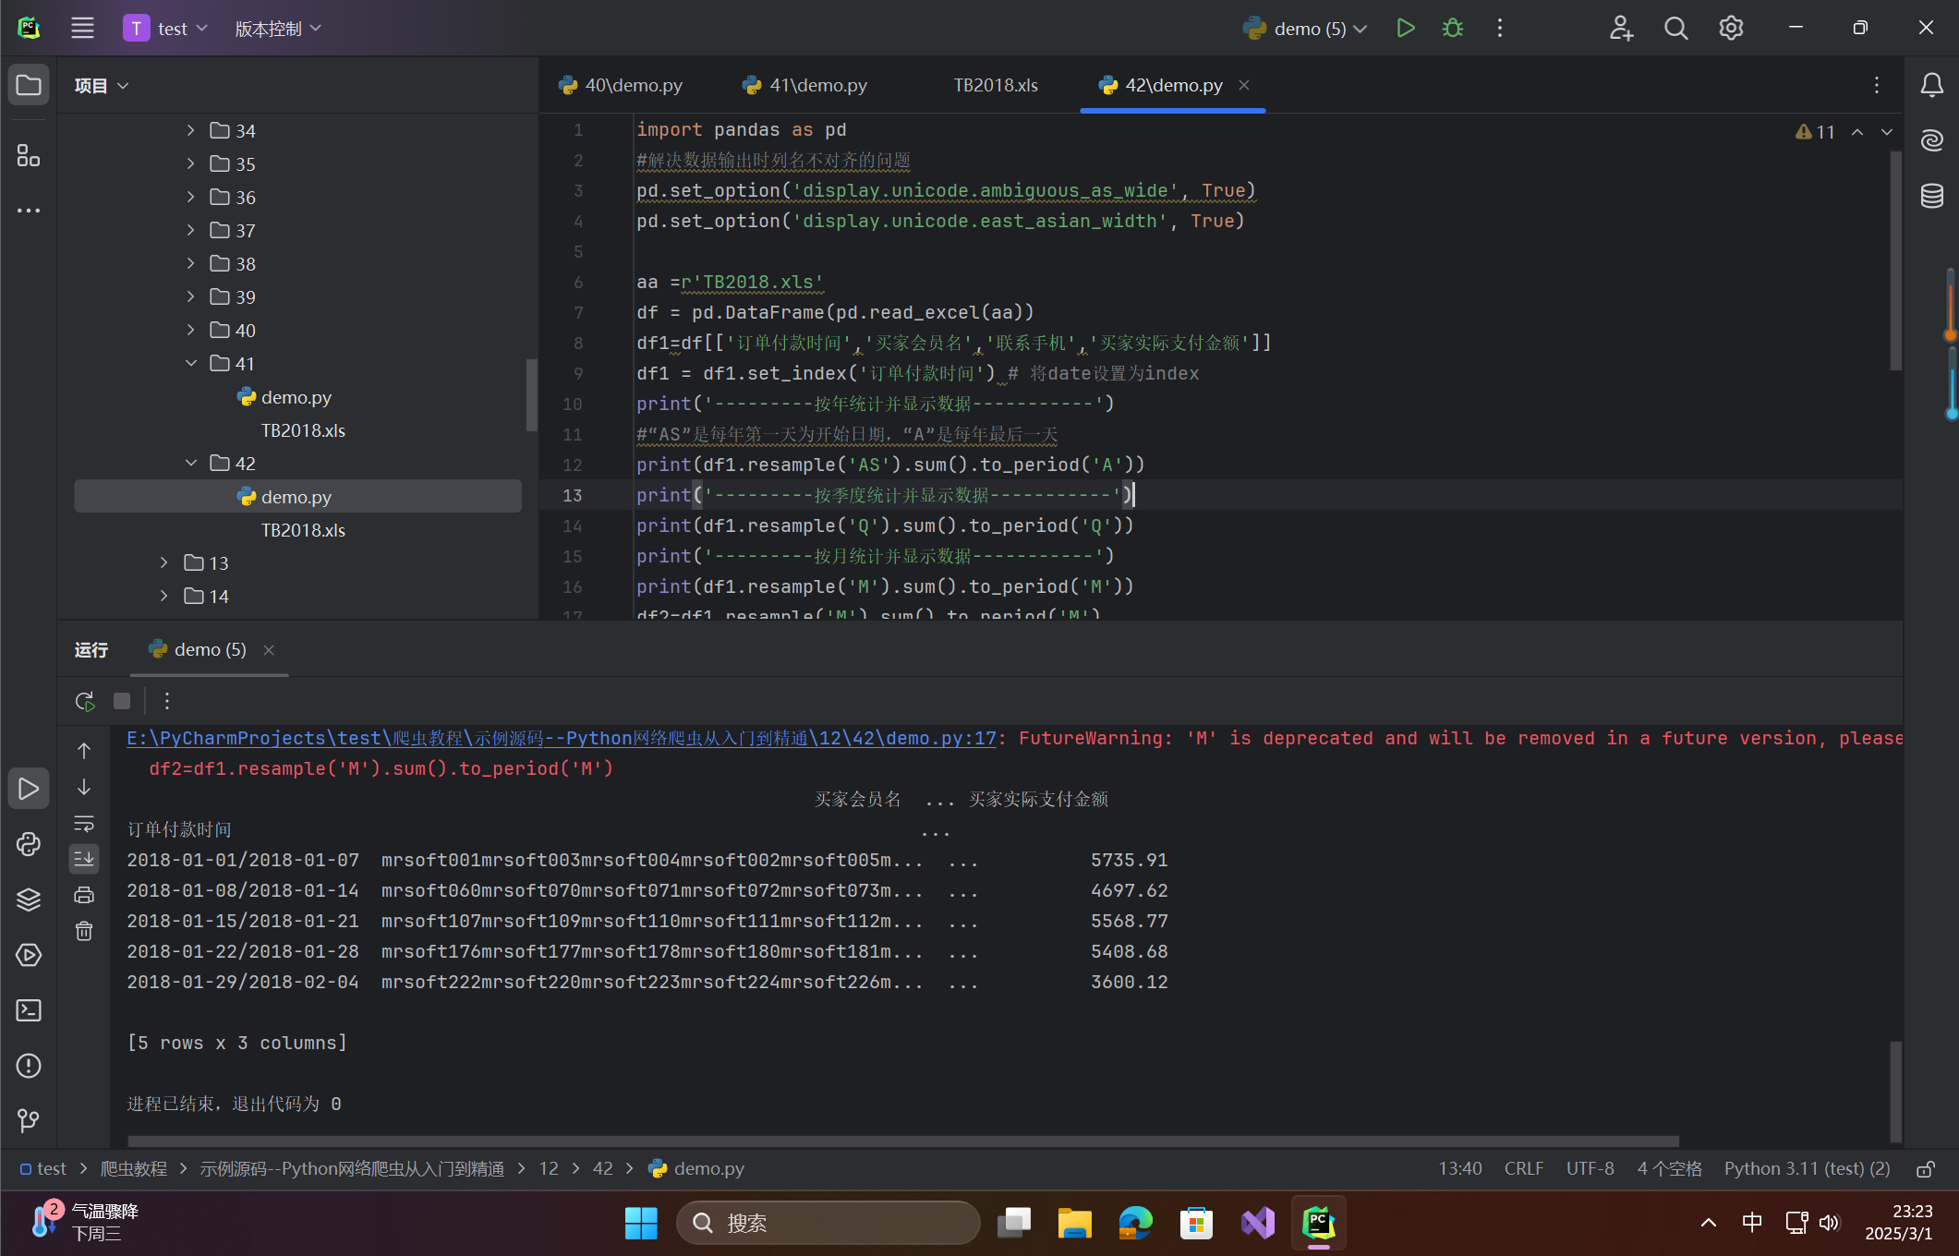
Task: Open the Python Packages tool window
Action: click(x=29, y=899)
